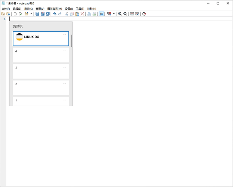Click the favorites folder star icon
233x187 pixels.
(3, 14)
